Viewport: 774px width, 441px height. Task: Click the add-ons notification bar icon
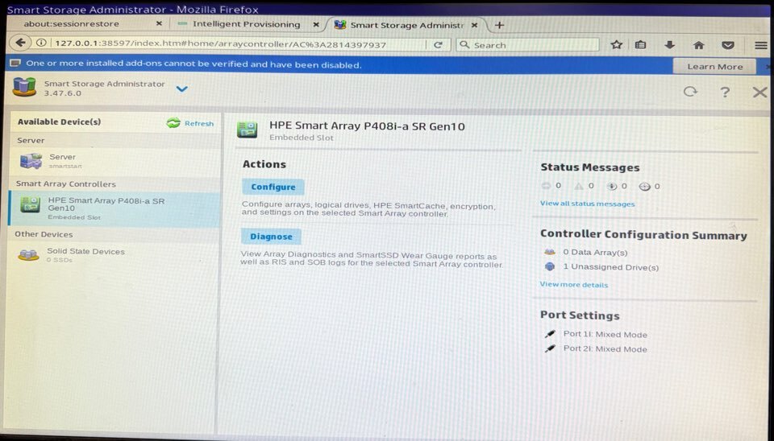tap(15, 63)
